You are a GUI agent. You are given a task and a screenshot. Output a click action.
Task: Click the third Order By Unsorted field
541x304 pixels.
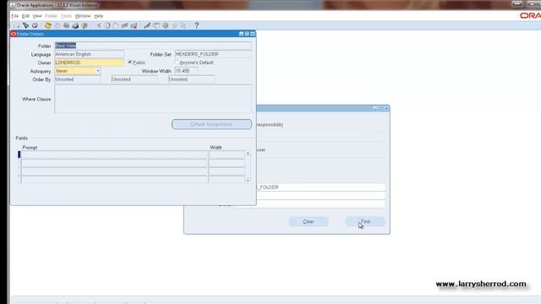(192, 79)
